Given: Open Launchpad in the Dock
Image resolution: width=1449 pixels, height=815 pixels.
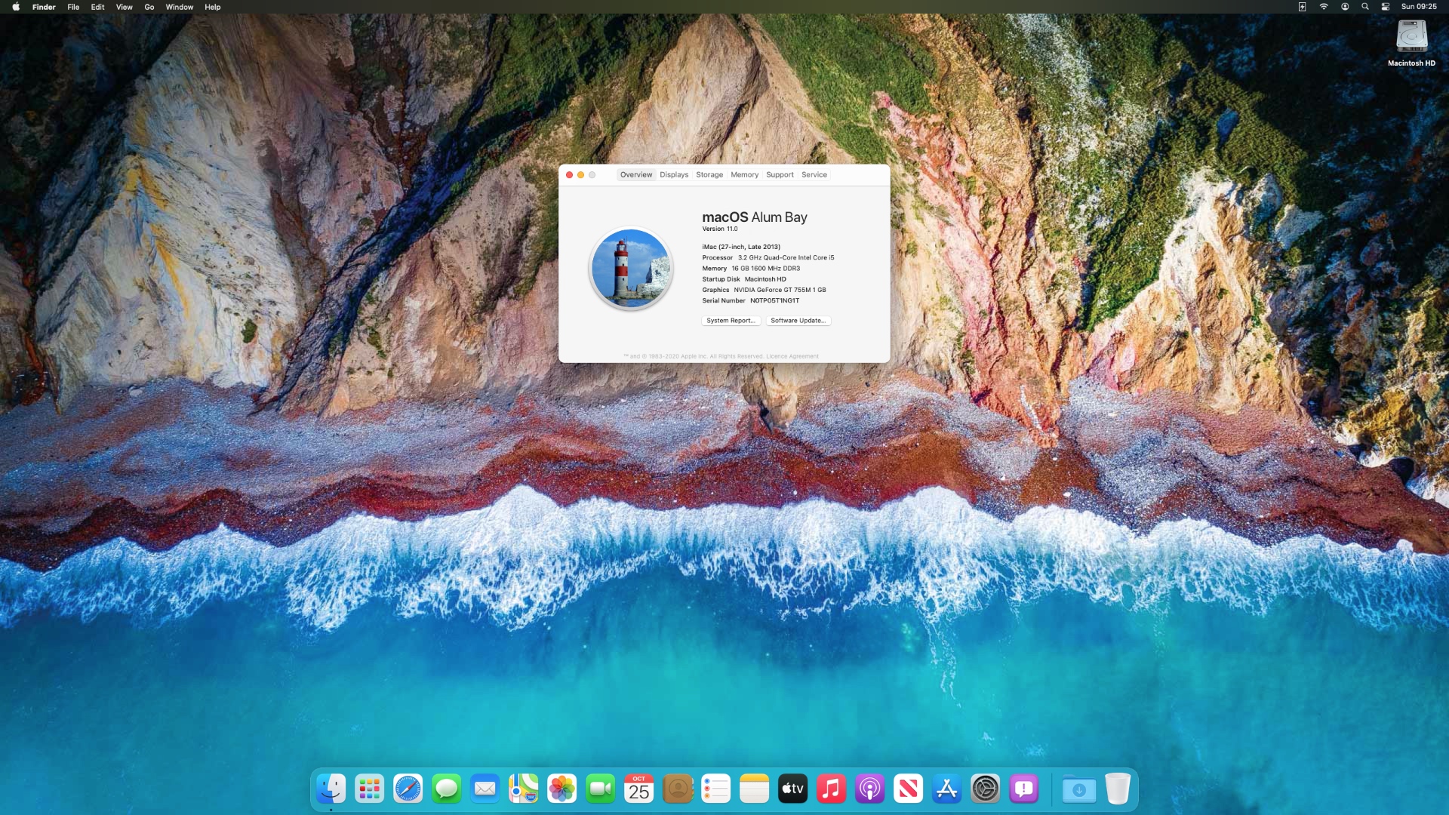Looking at the screenshot, I should [x=369, y=789].
